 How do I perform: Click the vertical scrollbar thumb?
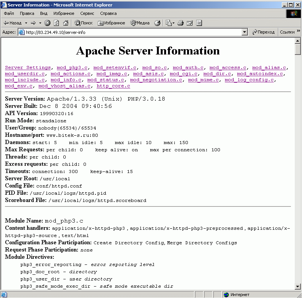297,49
